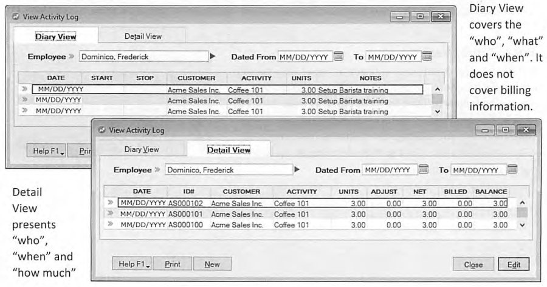
Task: Select AS000102 cell in Detail View
Action: click(x=185, y=203)
